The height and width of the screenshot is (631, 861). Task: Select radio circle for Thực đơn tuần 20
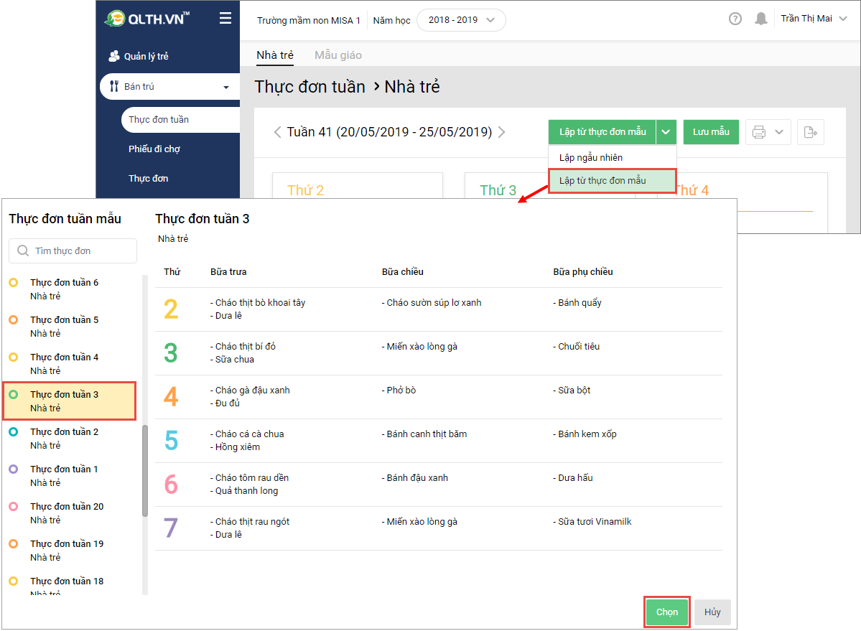(x=14, y=506)
